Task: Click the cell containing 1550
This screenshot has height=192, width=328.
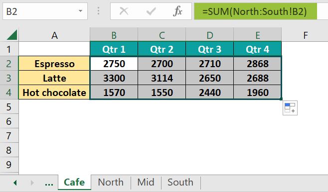Action: click(x=162, y=92)
